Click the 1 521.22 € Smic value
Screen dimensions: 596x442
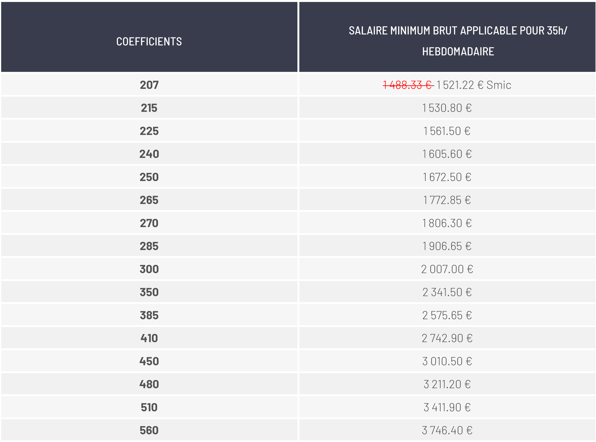click(474, 85)
